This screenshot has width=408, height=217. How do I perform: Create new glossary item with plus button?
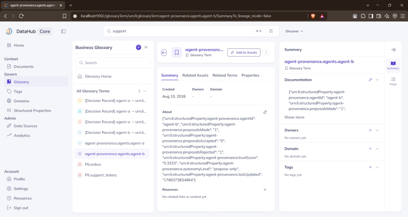pos(138,47)
